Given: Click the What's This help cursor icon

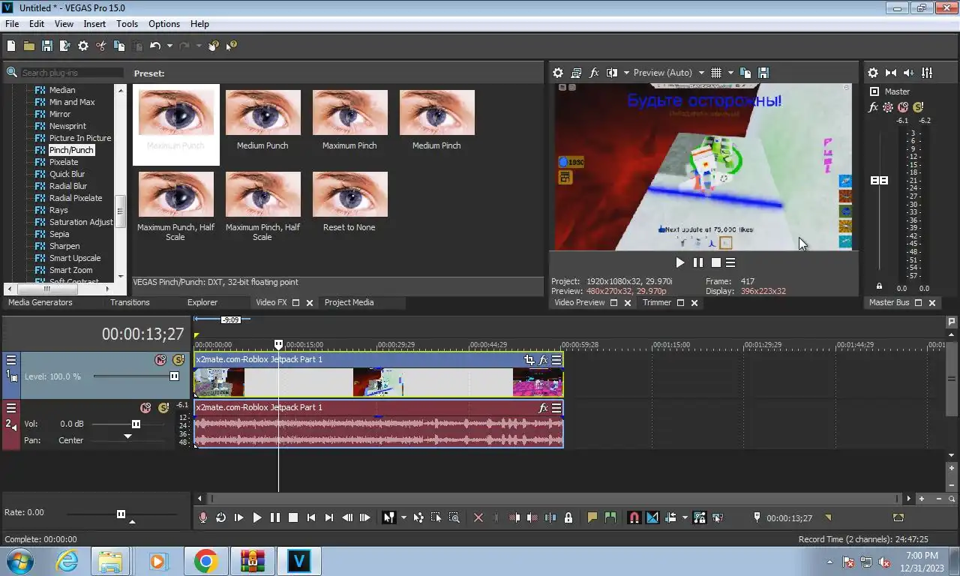Looking at the screenshot, I should click(x=231, y=46).
